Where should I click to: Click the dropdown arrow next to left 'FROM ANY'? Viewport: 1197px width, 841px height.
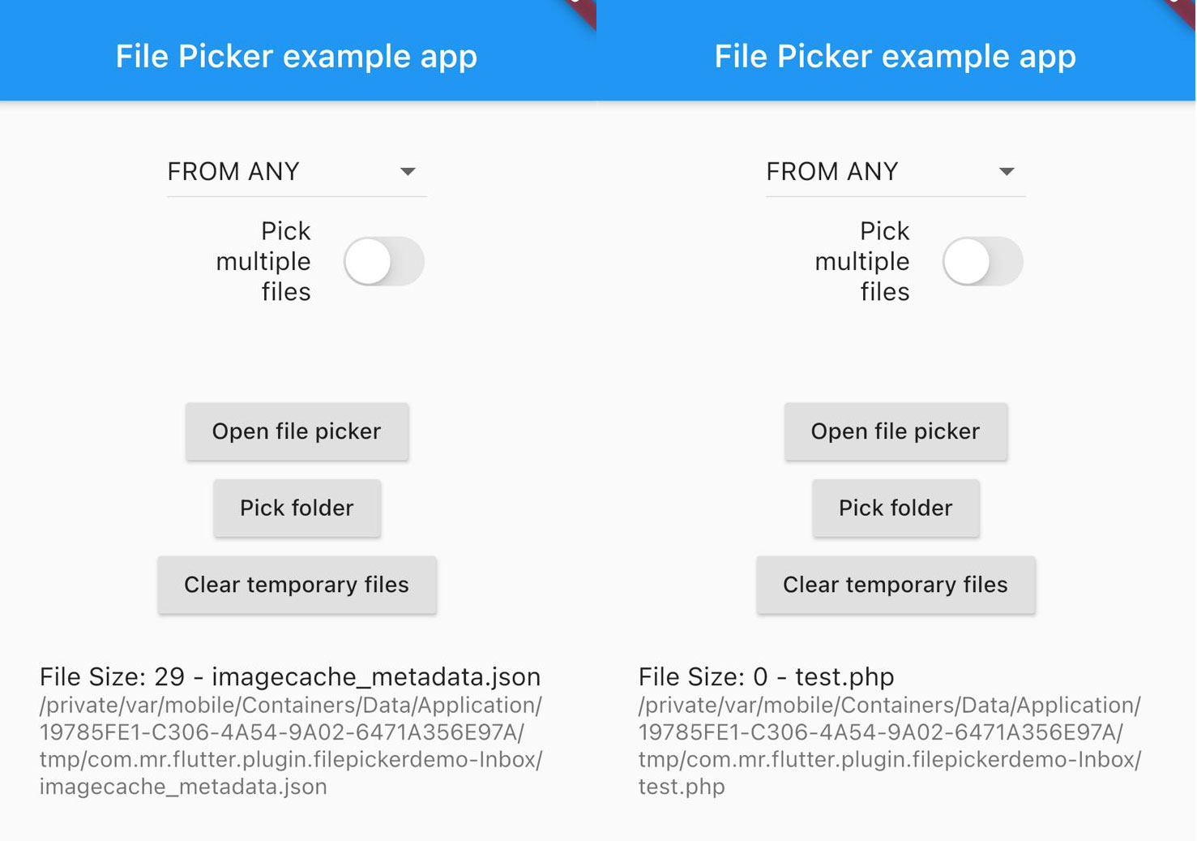tap(409, 172)
